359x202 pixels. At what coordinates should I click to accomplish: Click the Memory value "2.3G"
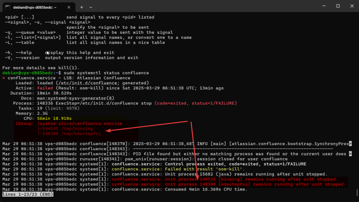click(x=42, y=113)
